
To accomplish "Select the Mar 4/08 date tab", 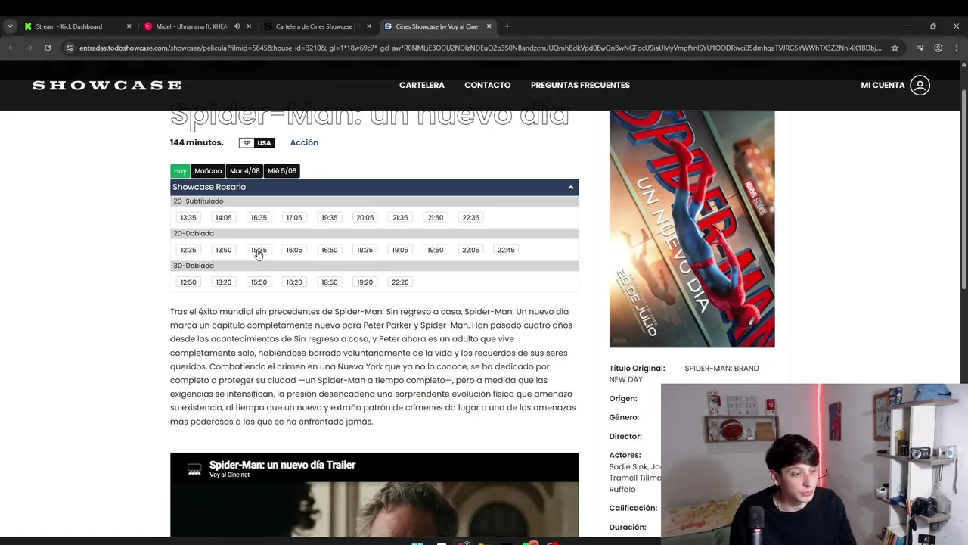I will (245, 171).
